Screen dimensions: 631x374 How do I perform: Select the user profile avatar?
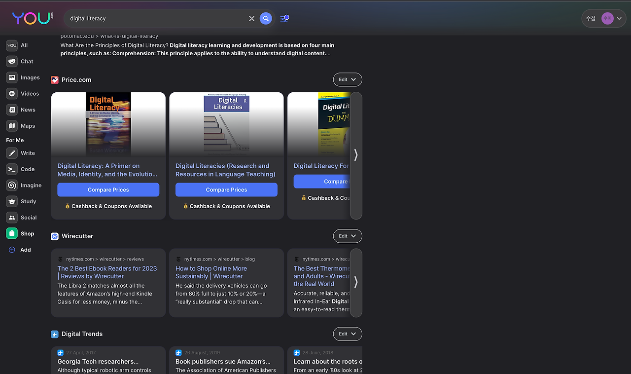tap(607, 19)
